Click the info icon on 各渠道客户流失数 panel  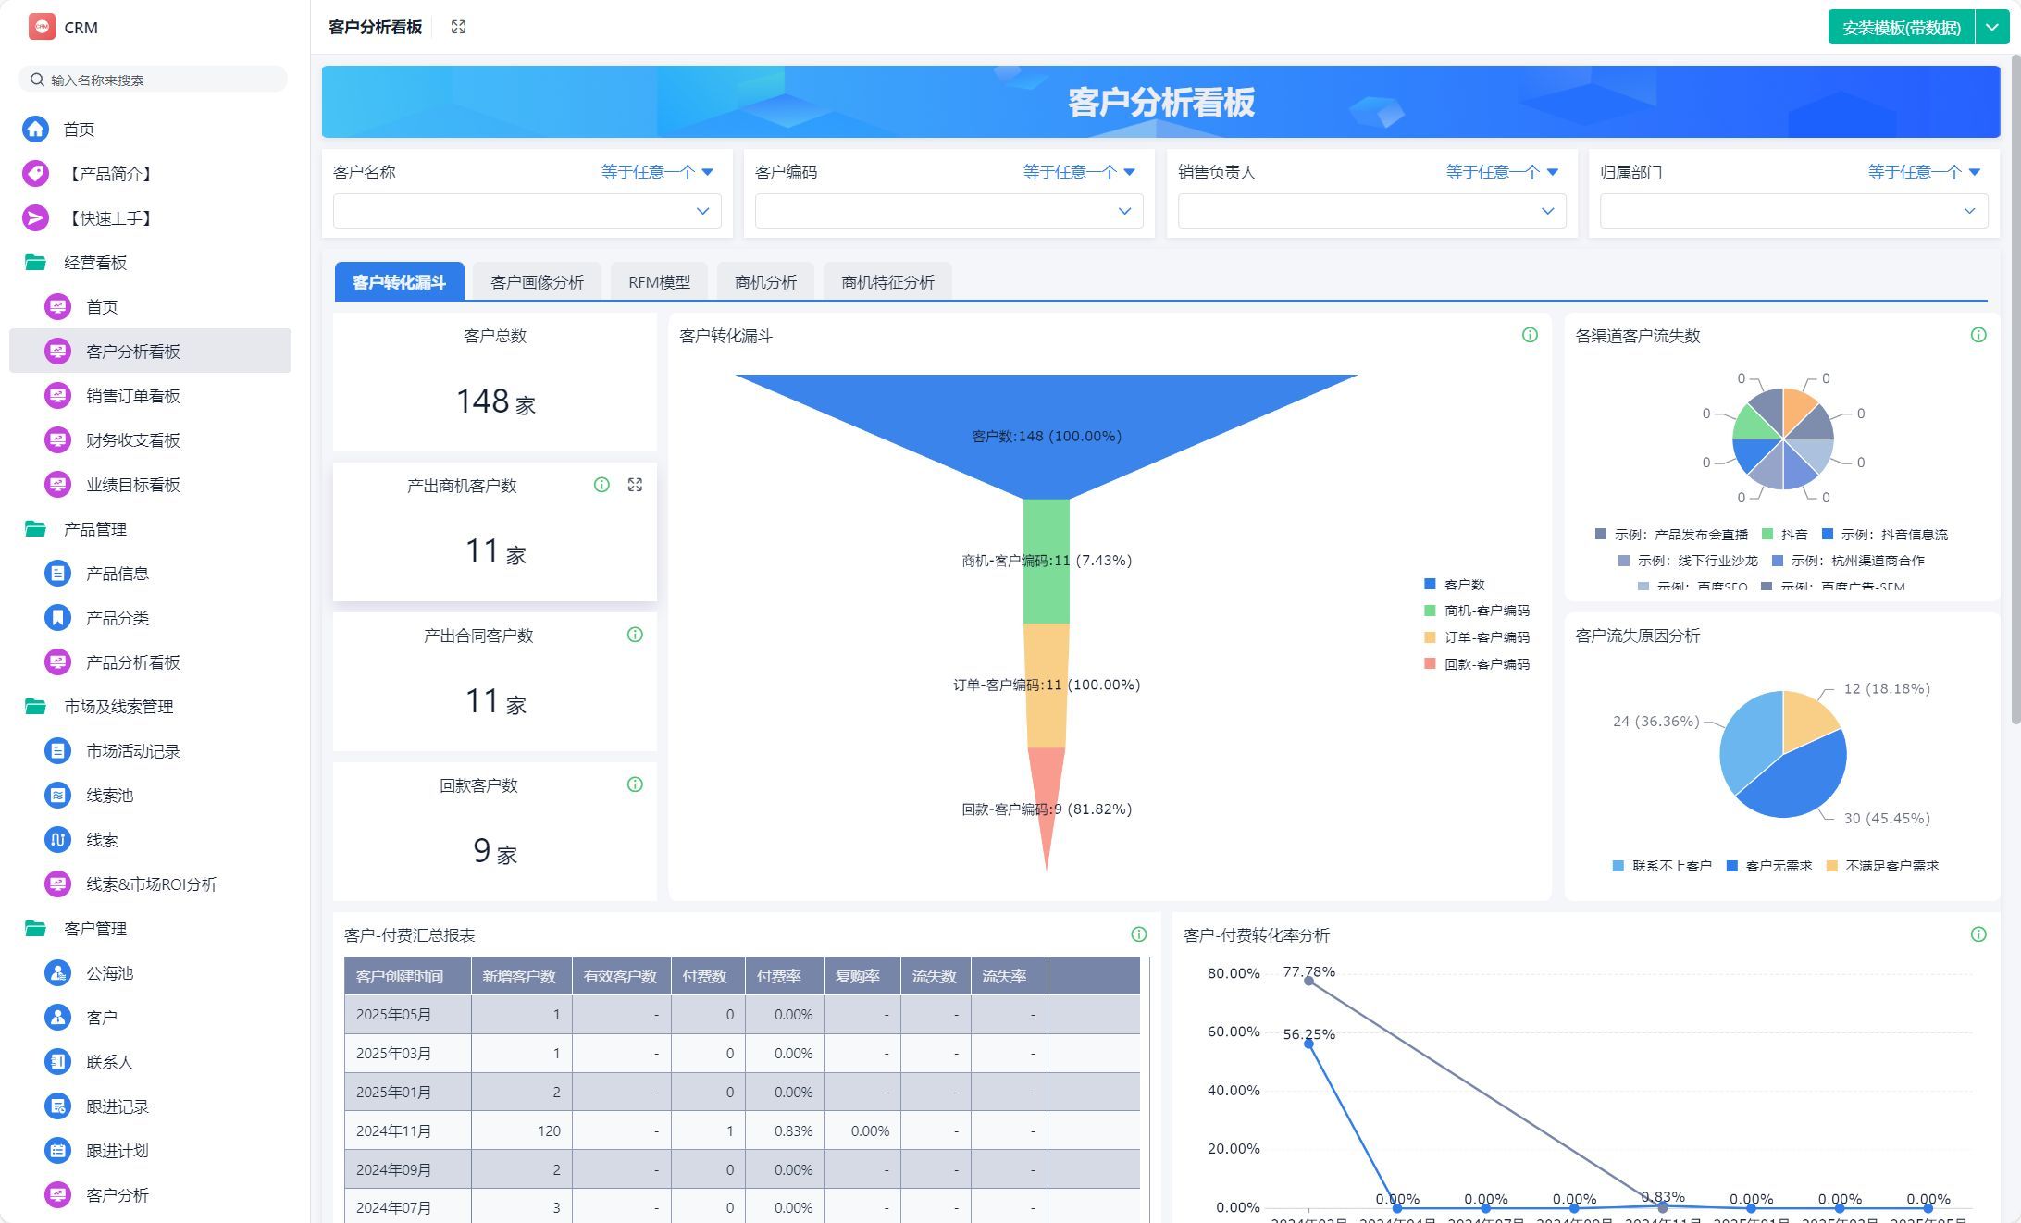pyautogui.click(x=1978, y=335)
